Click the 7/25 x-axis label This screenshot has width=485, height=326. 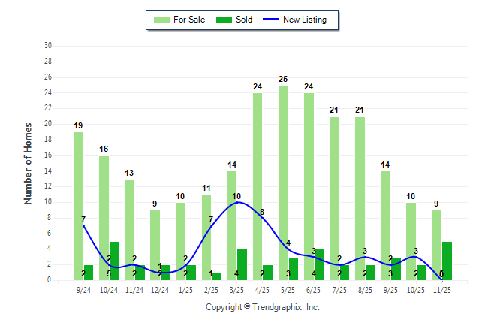(339, 289)
